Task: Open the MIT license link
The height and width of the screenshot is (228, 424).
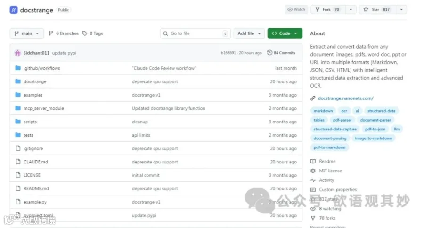Action: [326, 171]
